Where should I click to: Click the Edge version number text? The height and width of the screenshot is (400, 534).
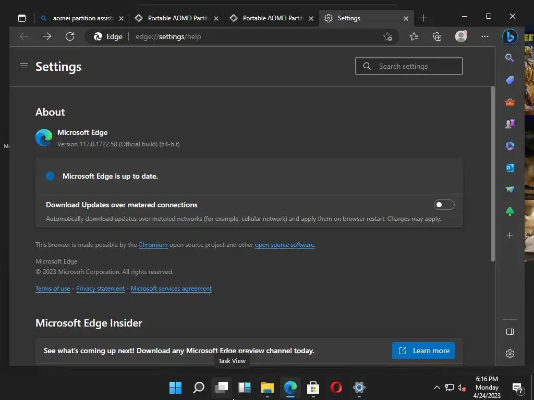(118, 144)
